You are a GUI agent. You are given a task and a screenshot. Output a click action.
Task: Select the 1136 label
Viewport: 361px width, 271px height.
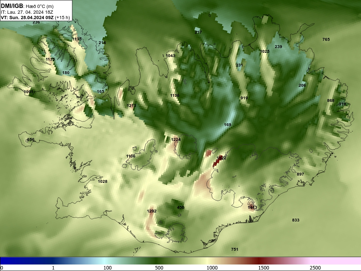click(175, 95)
